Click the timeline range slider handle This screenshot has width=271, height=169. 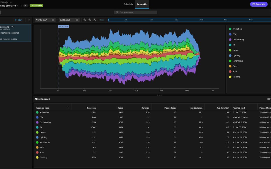pos(108,20)
